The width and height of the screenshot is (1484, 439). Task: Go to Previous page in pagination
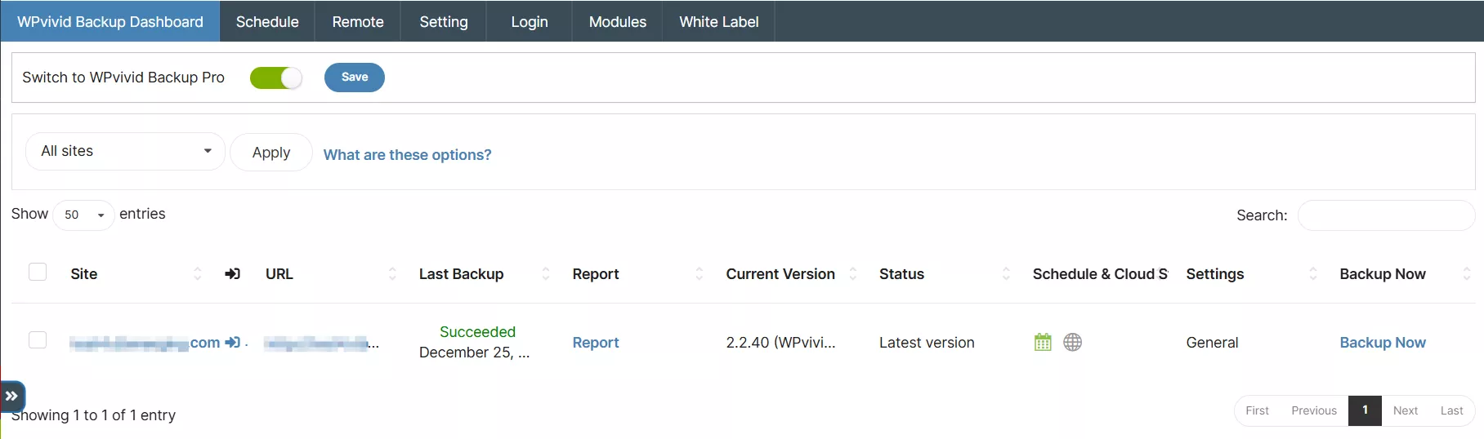tap(1314, 410)
